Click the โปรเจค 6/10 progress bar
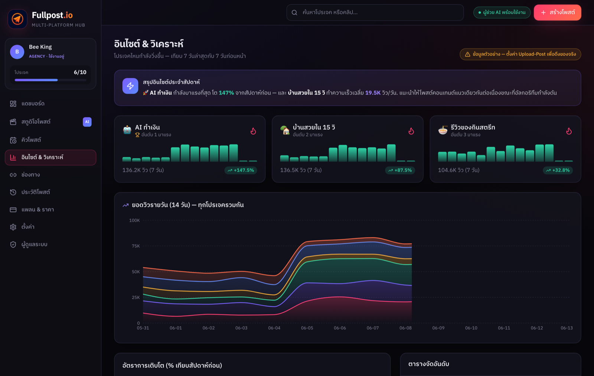 (x=50, y=80)
